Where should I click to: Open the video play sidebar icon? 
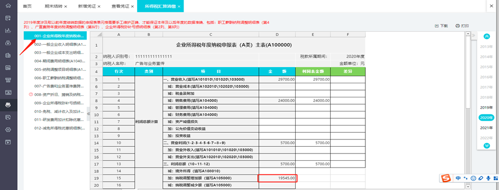pyautogui.click(x=8, y=142)
